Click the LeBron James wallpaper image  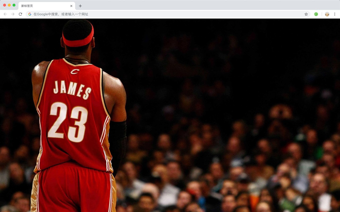tap(170, 115)
